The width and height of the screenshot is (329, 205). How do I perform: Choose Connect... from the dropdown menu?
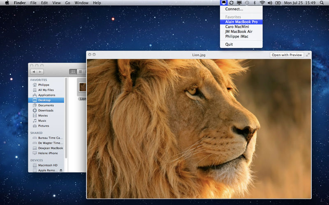tap(241, 9)
